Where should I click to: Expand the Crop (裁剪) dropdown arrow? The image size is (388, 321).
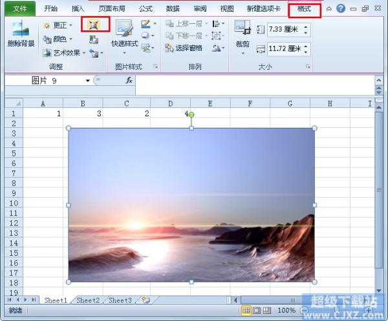(242, 53)
